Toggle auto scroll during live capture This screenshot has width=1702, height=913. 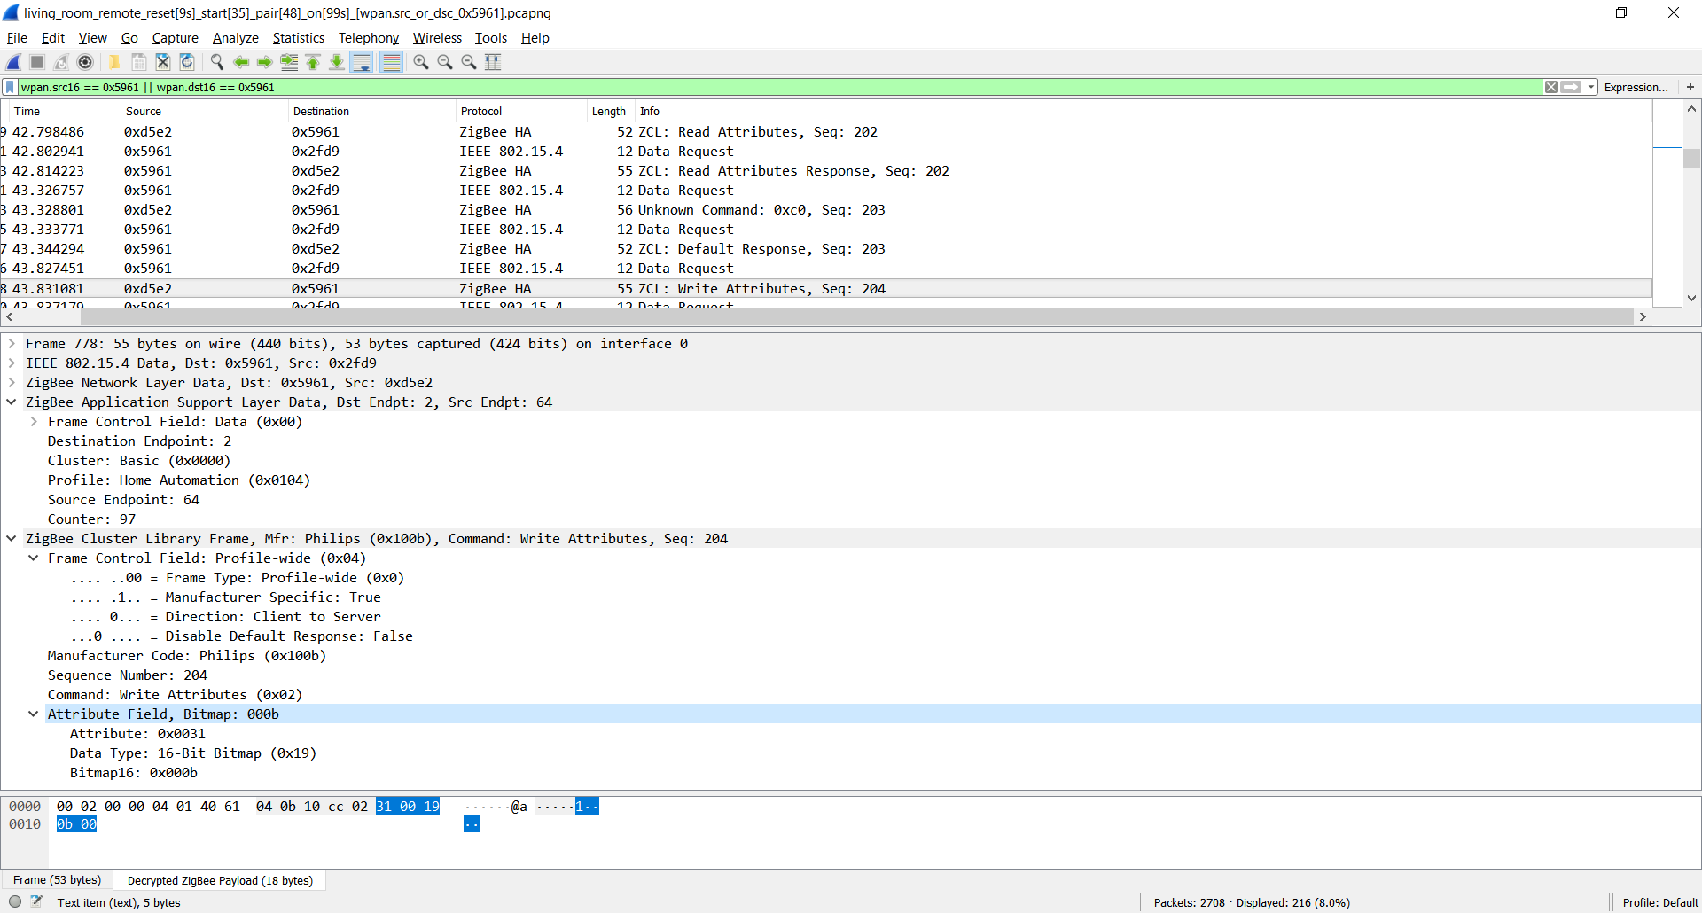(x=362, y=62)
